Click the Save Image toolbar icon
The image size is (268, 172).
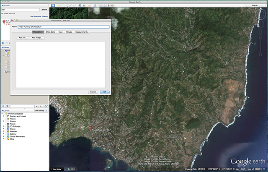(108, 5)
